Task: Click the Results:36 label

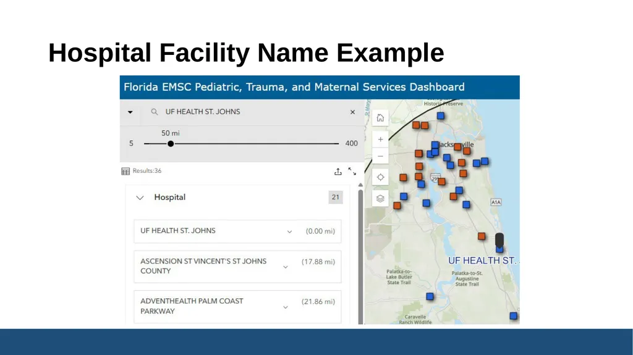Action: pos(147,170)
